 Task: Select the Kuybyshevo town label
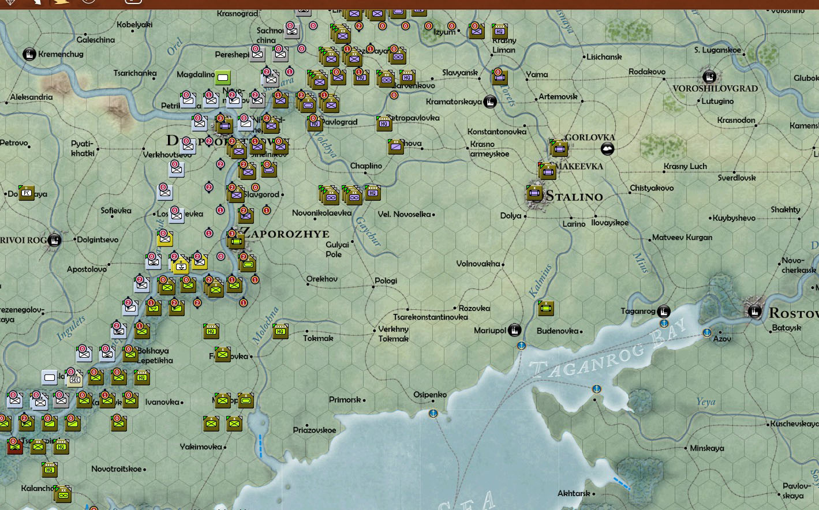coord(734,218)
